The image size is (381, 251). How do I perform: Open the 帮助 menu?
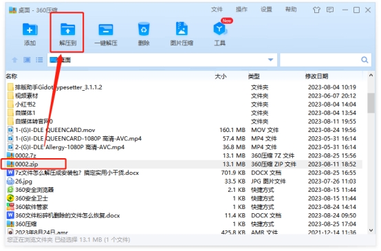tap(291, 10)
